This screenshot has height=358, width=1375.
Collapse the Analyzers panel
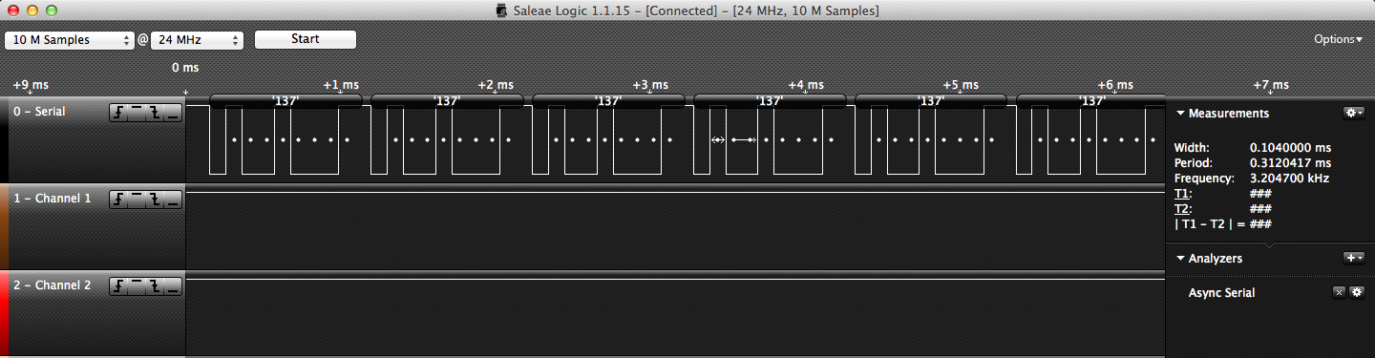1180,258
